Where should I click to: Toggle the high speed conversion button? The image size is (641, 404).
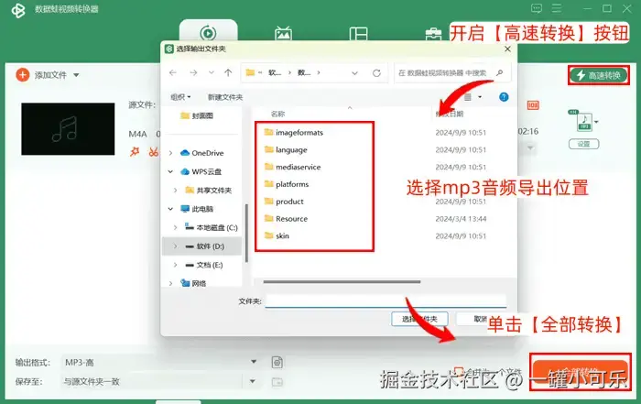[599, 75]
